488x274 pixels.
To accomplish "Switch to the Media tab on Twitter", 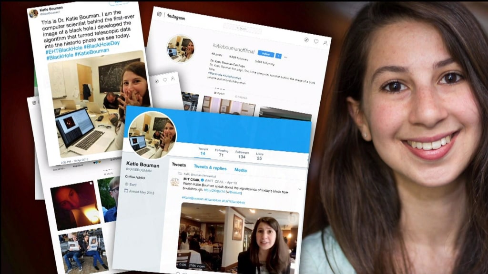I will tap(240, 170).
